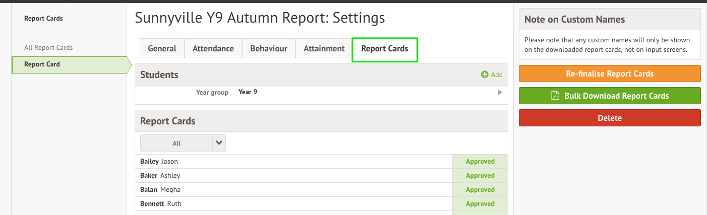Expand Year 9 row arrow
This screenshot has height=215, width=707.
coord(500,93)
